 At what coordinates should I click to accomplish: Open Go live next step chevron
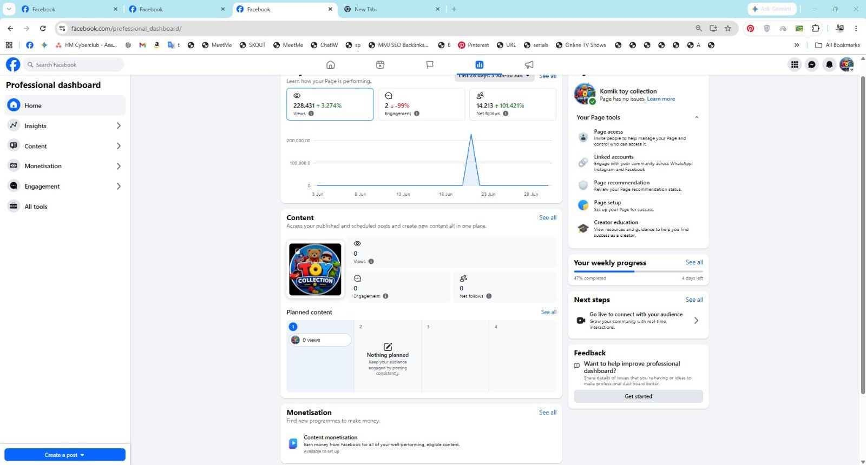696,321
